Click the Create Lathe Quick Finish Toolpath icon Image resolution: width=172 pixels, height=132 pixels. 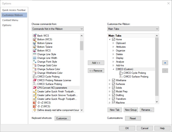pyautogui.click(x=34, y=92)
